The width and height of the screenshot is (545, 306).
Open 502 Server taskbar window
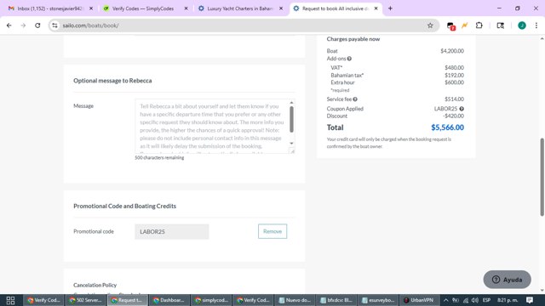coord(85,300)
